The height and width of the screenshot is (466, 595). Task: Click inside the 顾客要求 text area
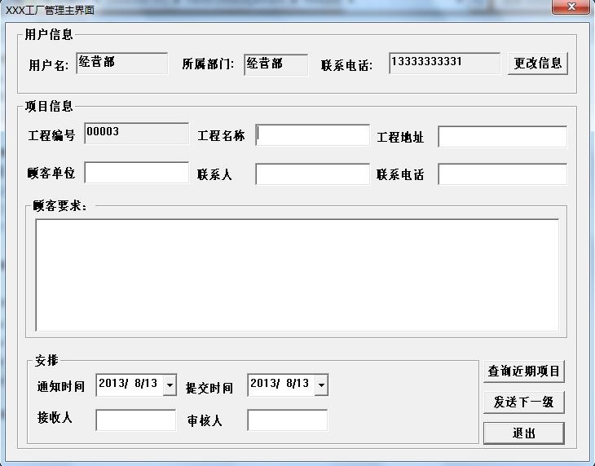[297, 275]
